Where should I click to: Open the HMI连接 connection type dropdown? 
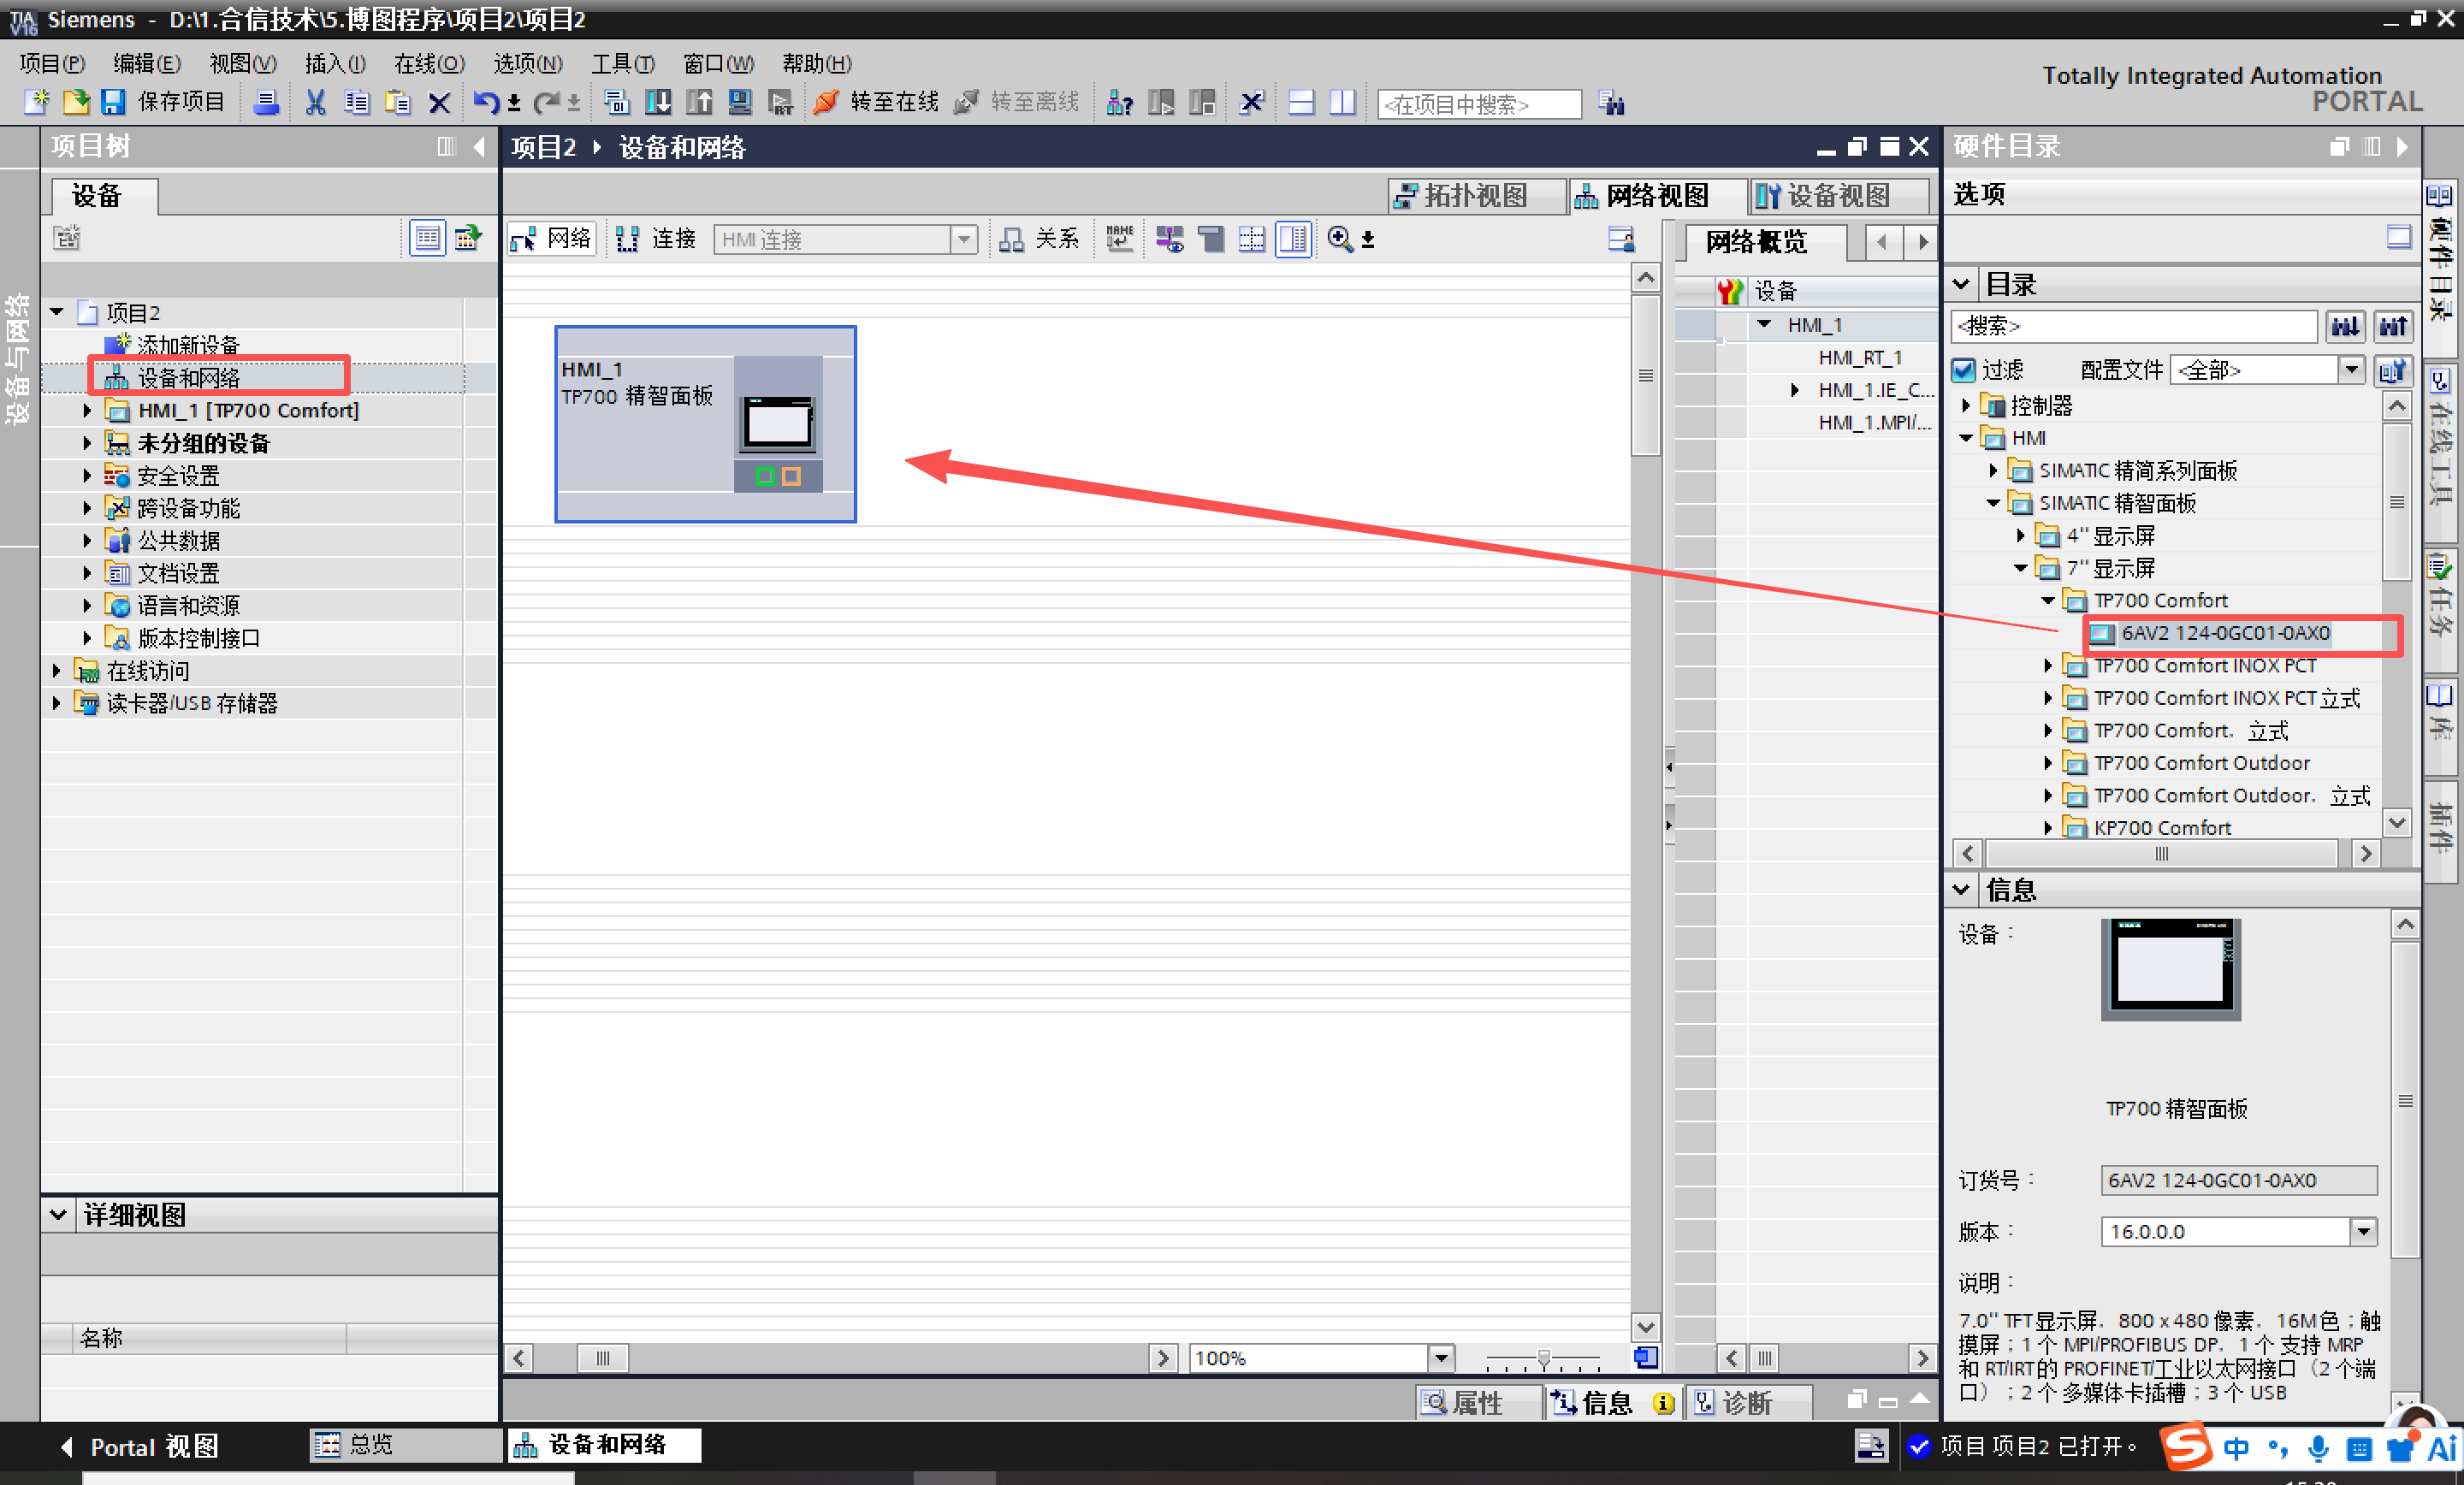coord(964,240)
